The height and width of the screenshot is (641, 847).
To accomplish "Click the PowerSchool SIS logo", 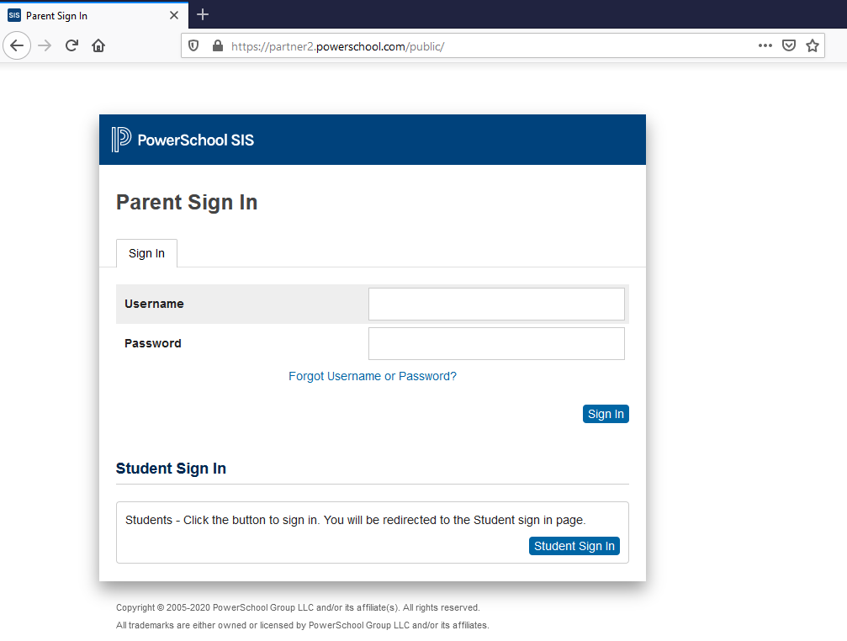I will 183,140.
